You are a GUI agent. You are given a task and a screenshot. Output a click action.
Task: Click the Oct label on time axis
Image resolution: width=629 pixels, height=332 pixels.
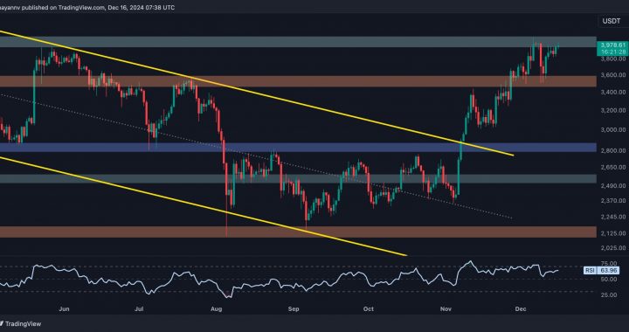click(x=369, y=309)
